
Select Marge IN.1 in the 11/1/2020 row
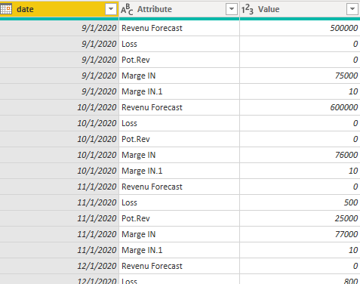tap(142, 250)
